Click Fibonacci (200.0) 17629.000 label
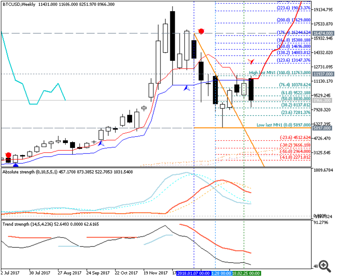This screenshot has height=278, width=337. pos(293,20)
